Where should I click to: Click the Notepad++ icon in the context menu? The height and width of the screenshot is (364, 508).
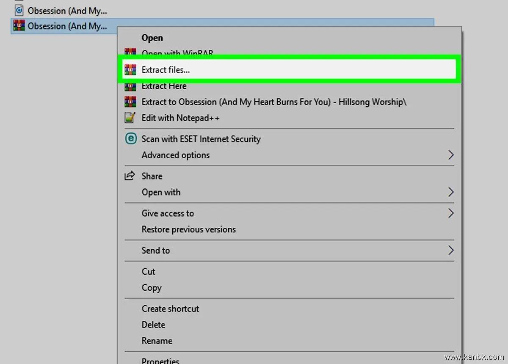point(130,118)
